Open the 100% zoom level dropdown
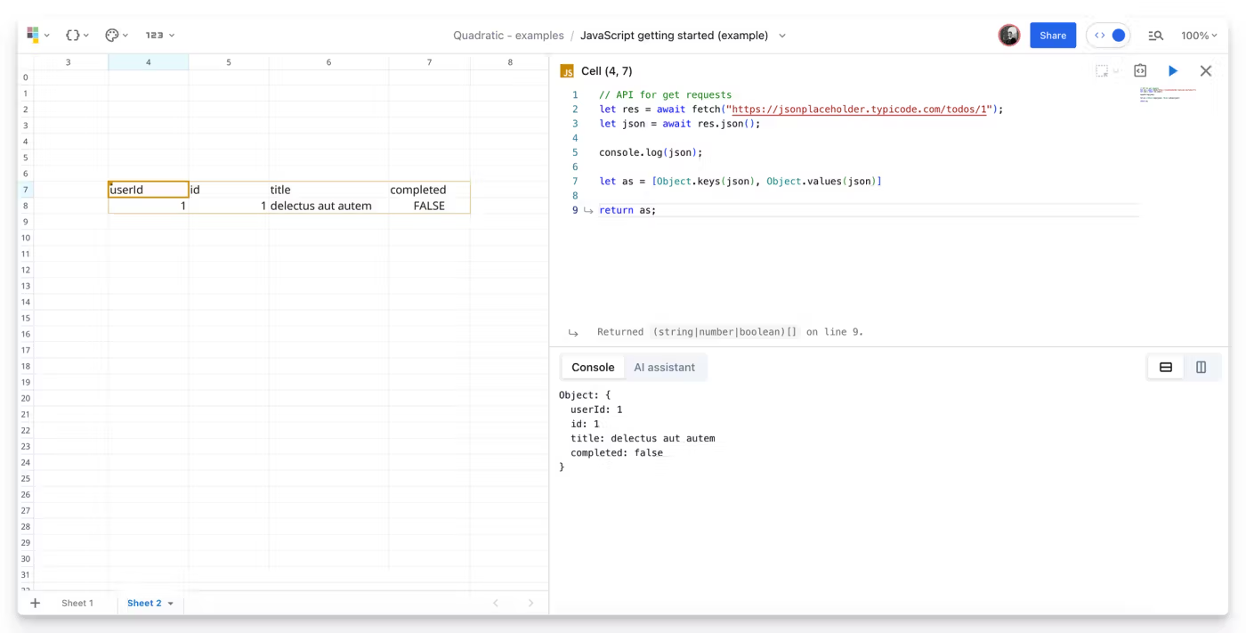This screenshot has height=633, width=1246. (1199, 36)
